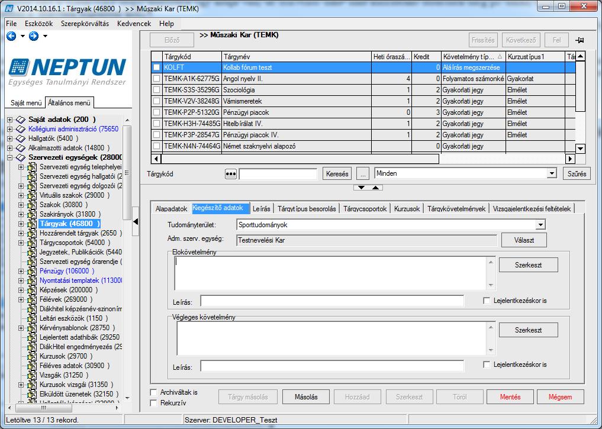Click the icon beside Szakok (30800)
This screenshot has height=429, width=602.
32,205
